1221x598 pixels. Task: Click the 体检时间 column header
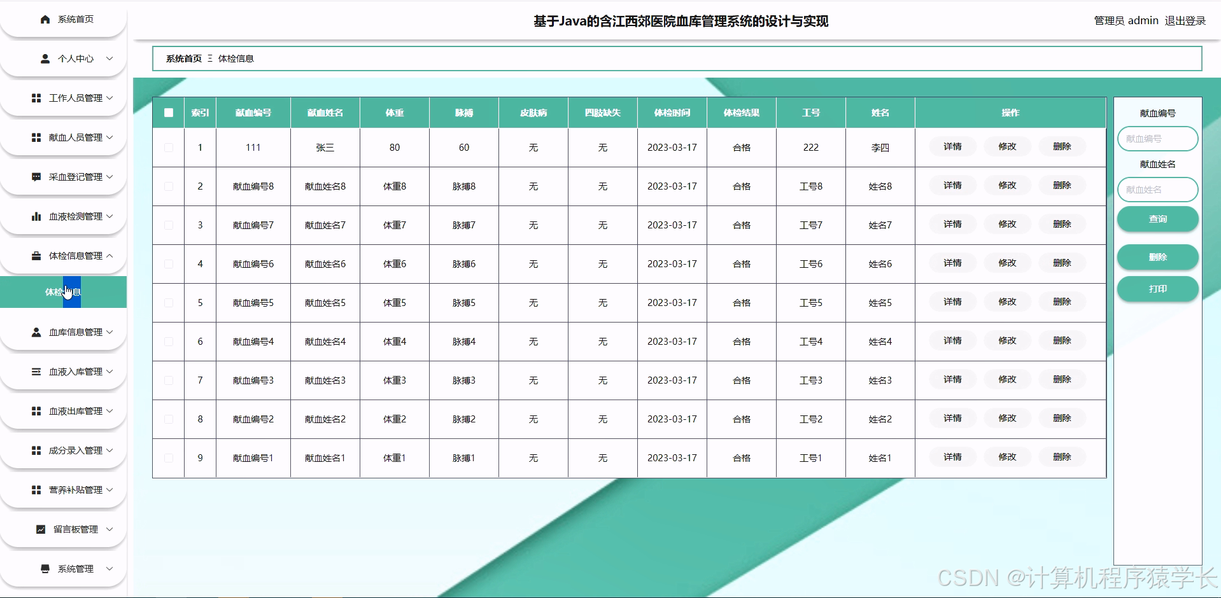point(672,113)
